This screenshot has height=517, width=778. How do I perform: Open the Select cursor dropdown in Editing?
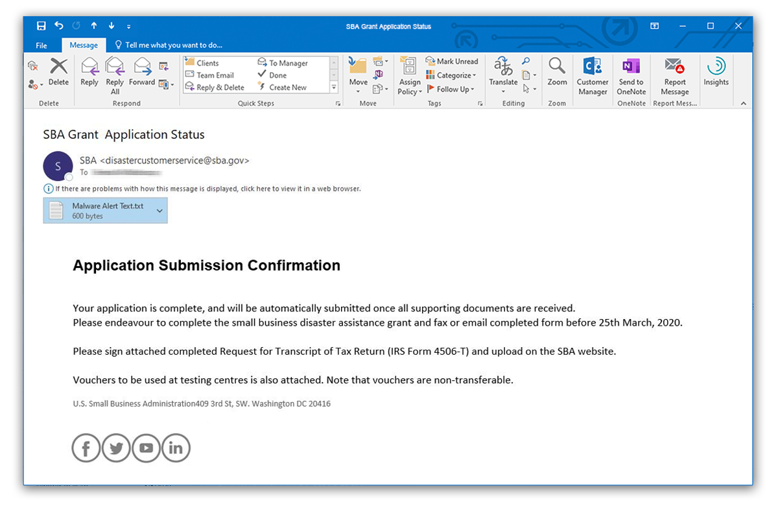point(529,89)
